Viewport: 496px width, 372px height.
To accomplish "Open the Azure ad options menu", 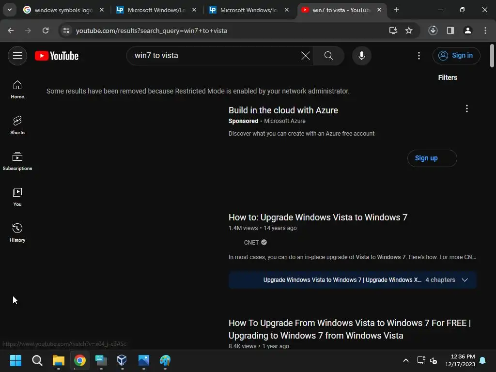I will coord(466,109).
